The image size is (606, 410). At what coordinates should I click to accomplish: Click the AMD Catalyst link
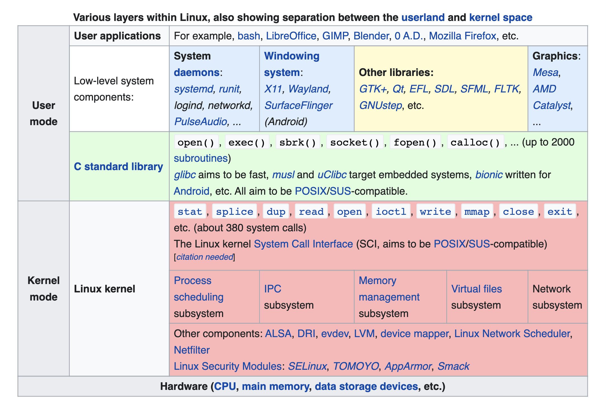coord(552,97)
